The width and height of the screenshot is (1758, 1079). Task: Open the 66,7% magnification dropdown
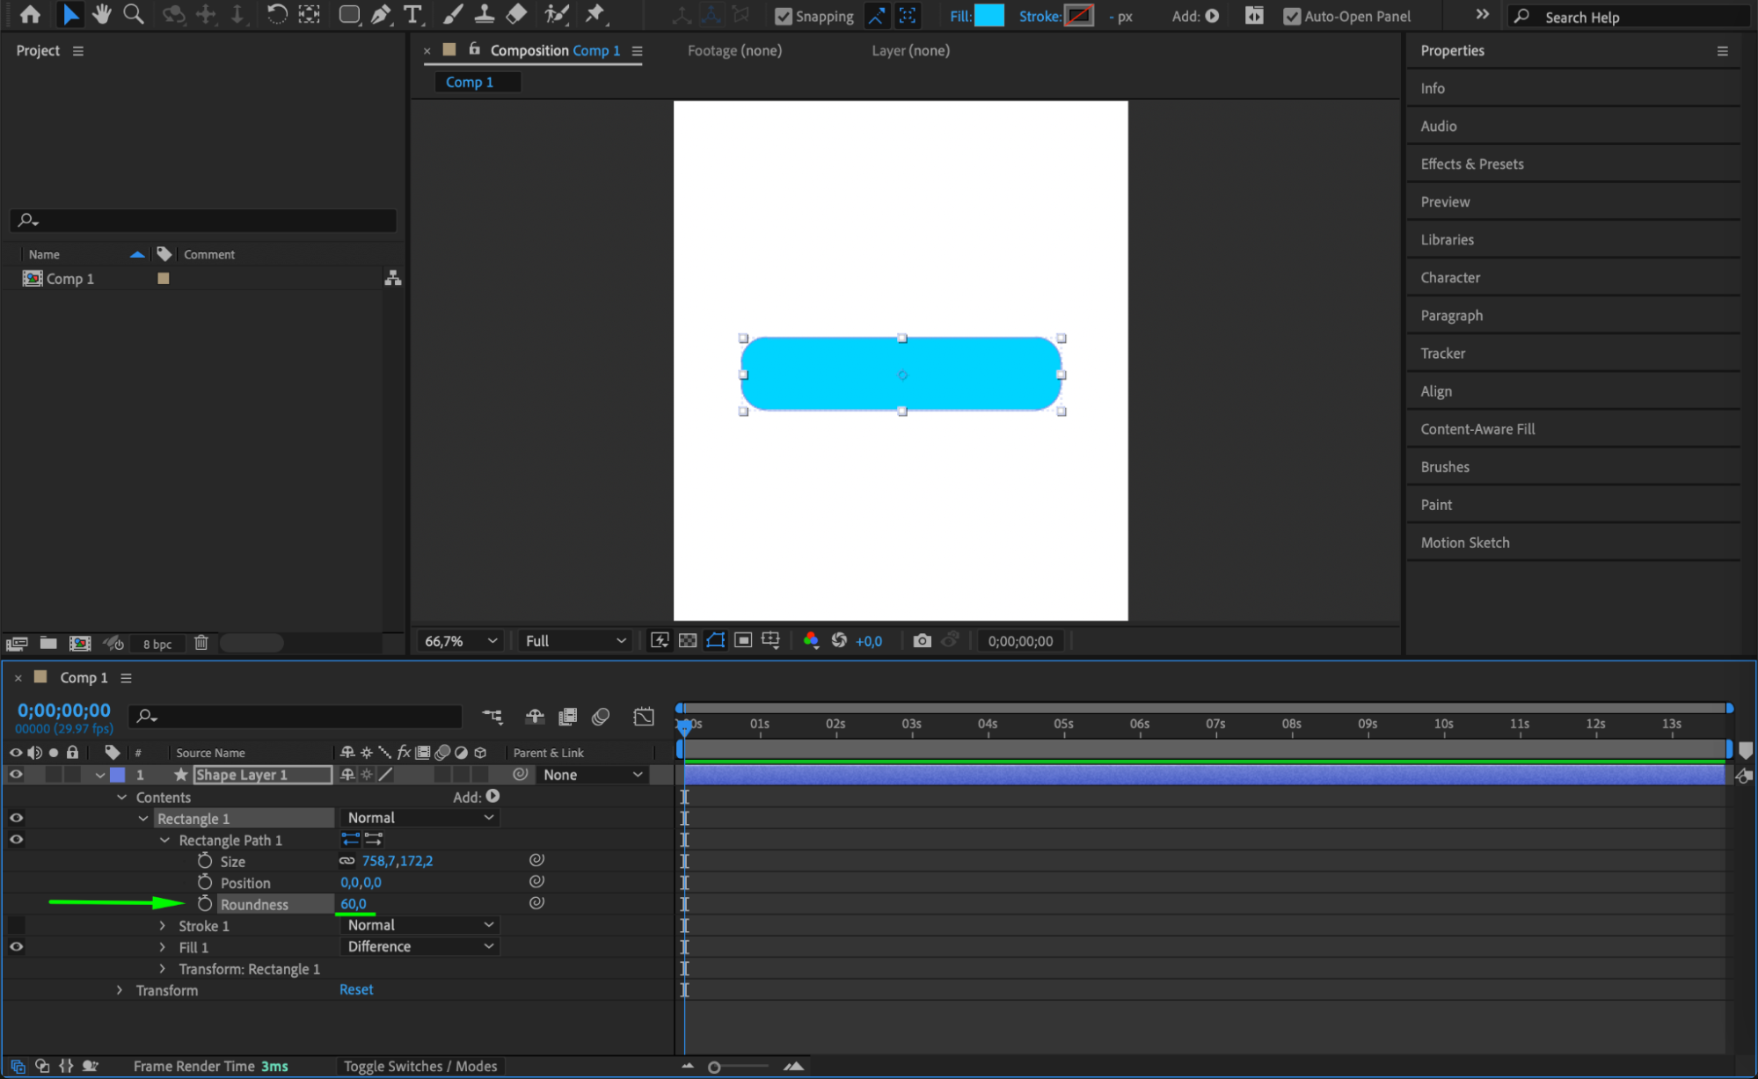(x=460, y=641)
